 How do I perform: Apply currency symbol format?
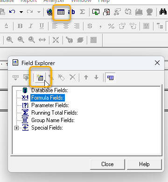90,26
